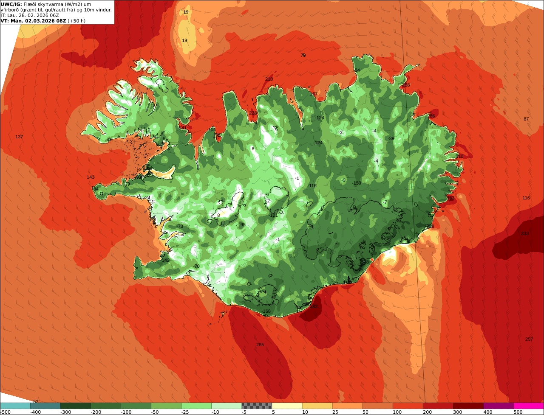
Task: Click the dark maroon swatch between 300 and 400
Action: pos(468,406)
